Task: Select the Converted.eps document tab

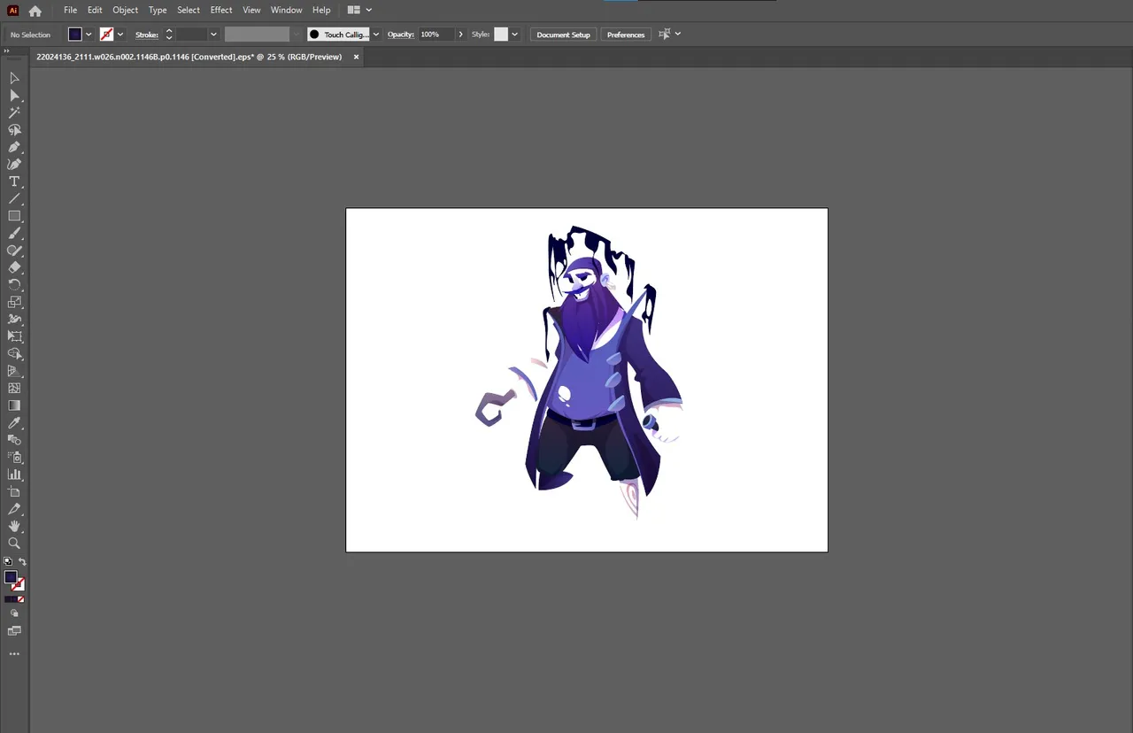Action: 189,57
